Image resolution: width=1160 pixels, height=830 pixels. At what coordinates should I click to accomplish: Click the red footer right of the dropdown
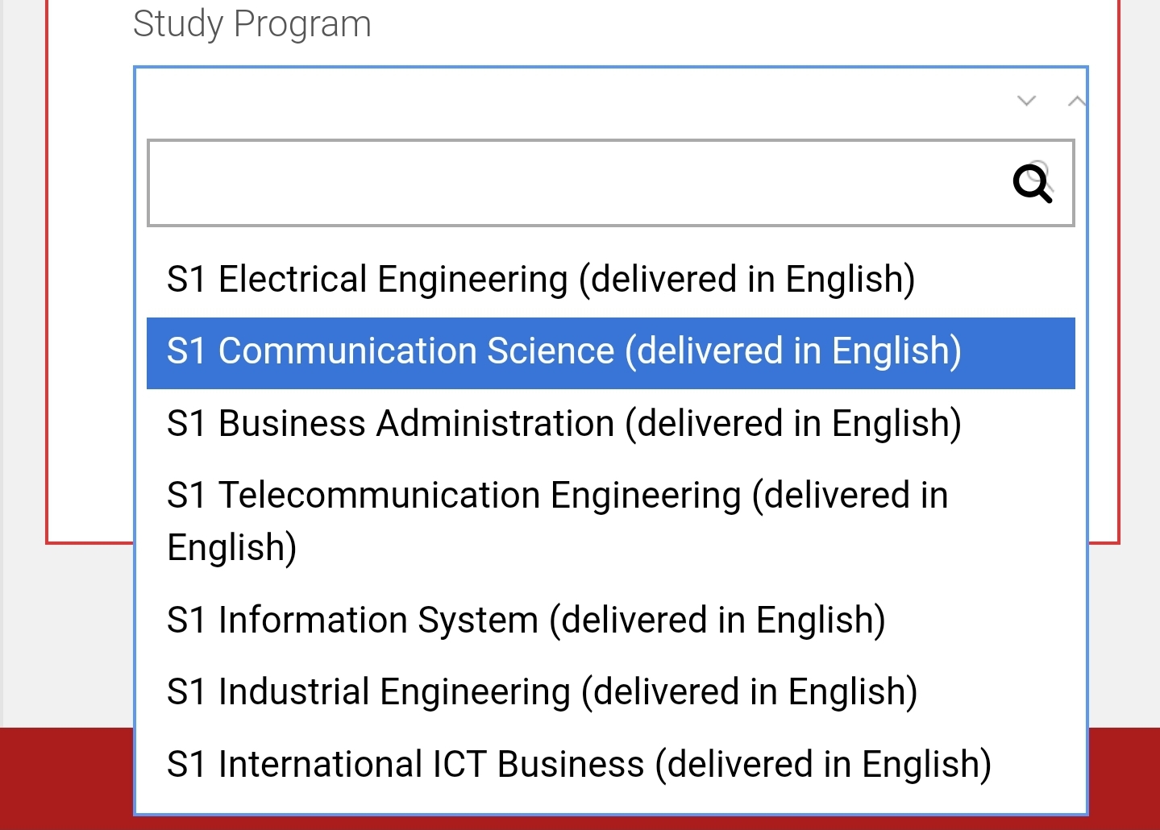[x=1123, y=778]
